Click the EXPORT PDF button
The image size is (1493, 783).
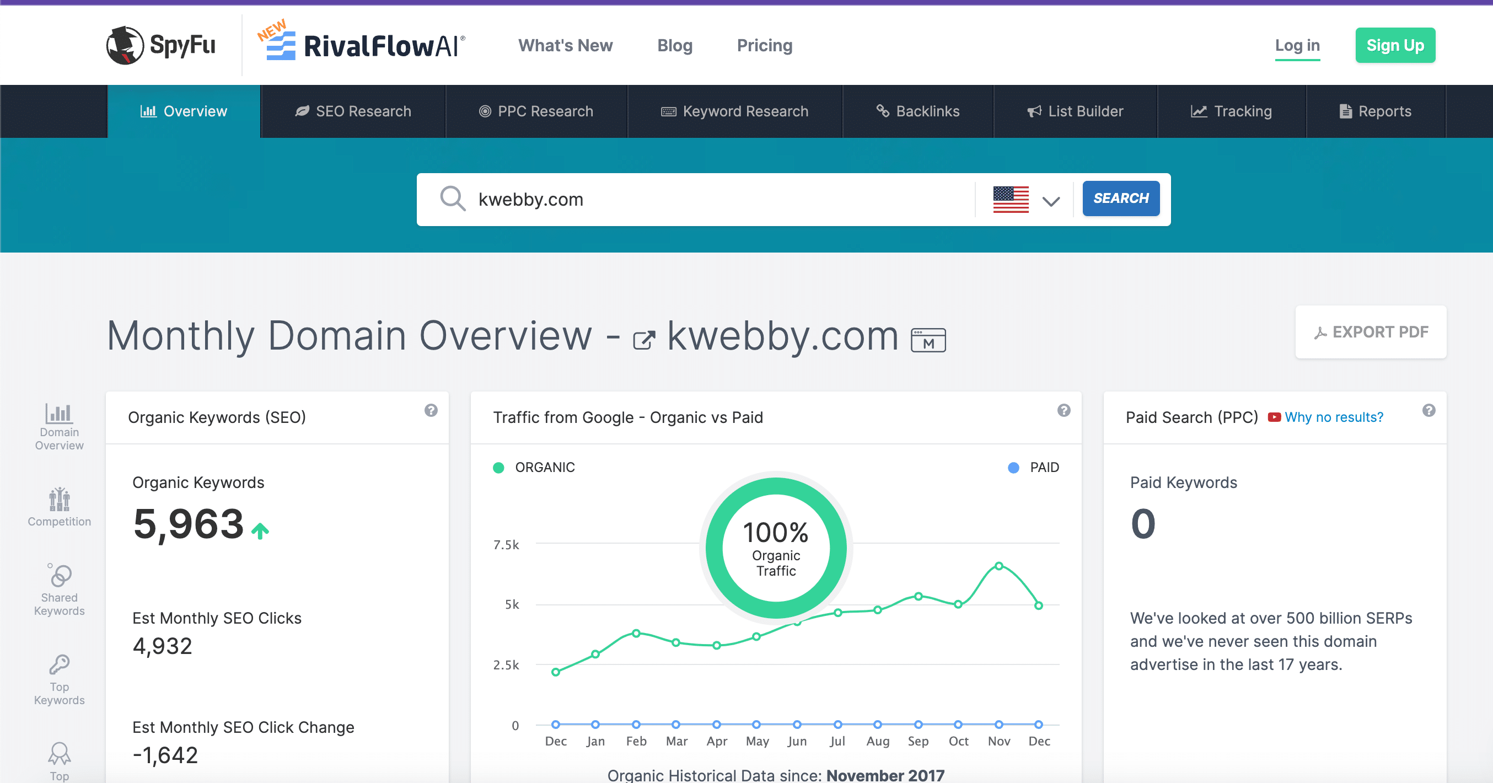[x=1371, y=332]
